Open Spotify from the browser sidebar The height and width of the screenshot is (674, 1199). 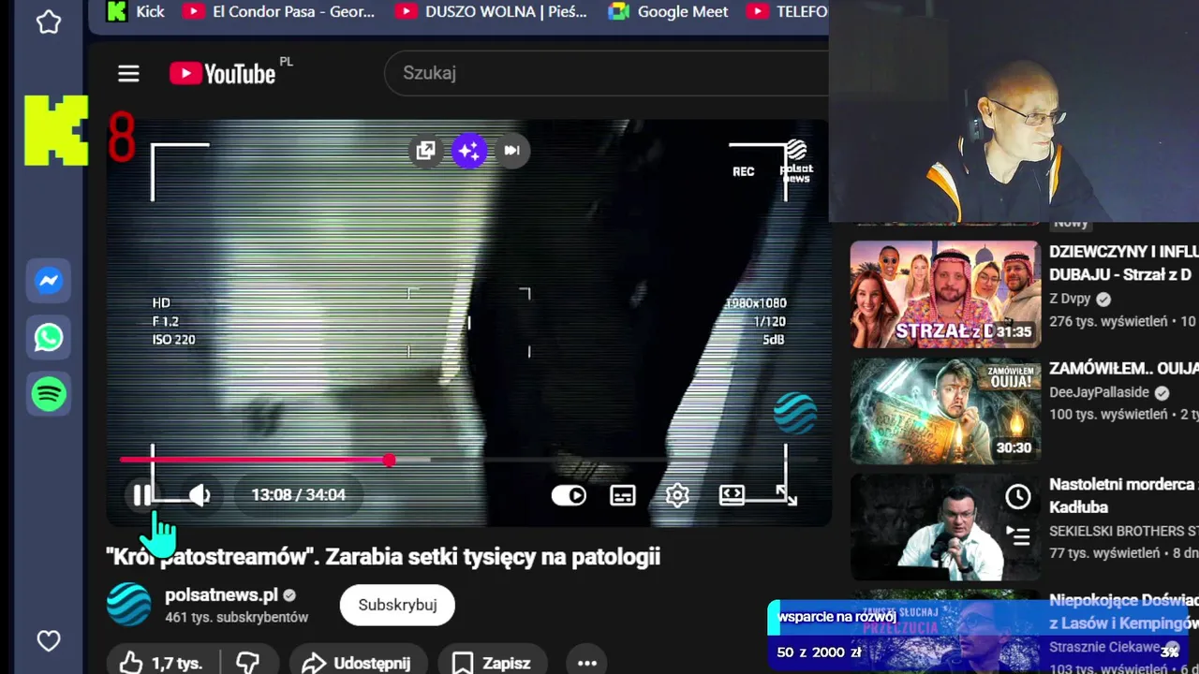coord(49,394)
